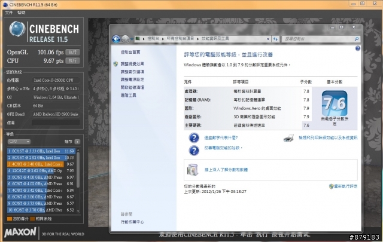Screen dimensions: 383x242
Task: Click the Forward arrow in Control Panel window
Action: [x=125, y=39]
